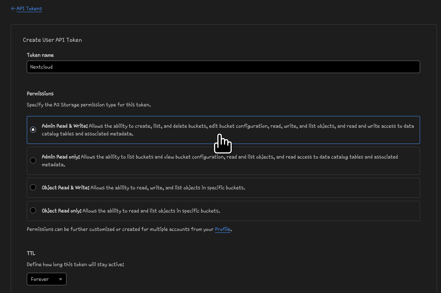Select the Admin Read only radio button
This screenshot has width=441, height=293.
(33, 160)
